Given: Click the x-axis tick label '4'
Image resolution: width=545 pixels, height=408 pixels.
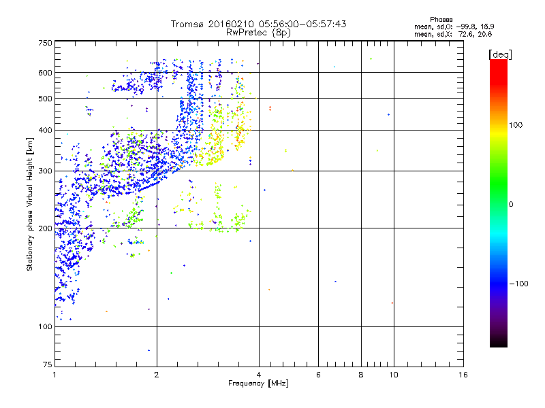Looking at the screenshot, I should coord(259,375).
